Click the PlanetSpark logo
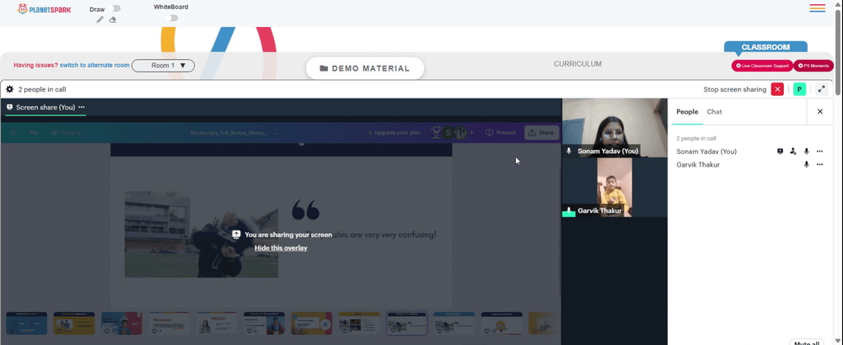The width and height of the screenshot is (843, 345). click(44, 9)
